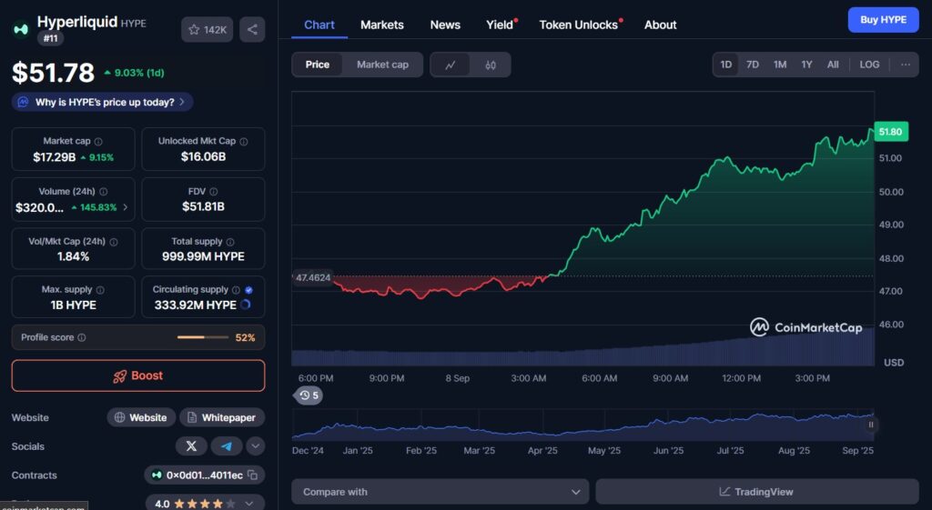Click the 999.99M HYPE total supply value
Viewport: 932px width, 510px height.
203,256
